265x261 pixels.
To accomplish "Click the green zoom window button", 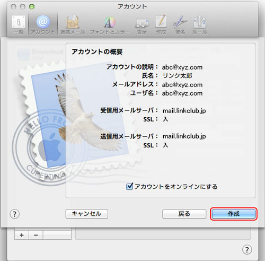I will pos(32,7).
